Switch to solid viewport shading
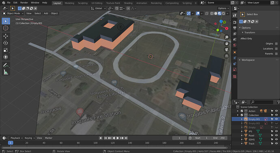This screenshot has height=153, width=280. click(216, 13)
